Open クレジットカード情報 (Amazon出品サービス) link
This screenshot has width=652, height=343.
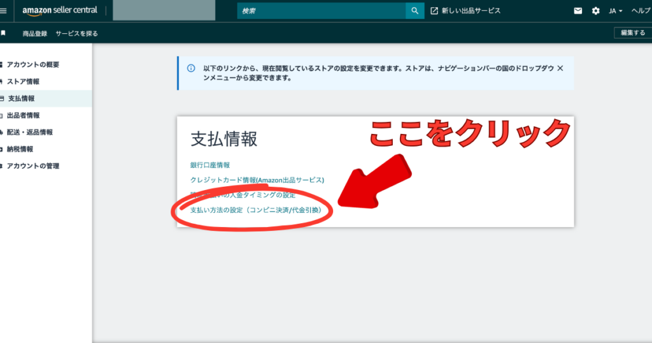257,180
